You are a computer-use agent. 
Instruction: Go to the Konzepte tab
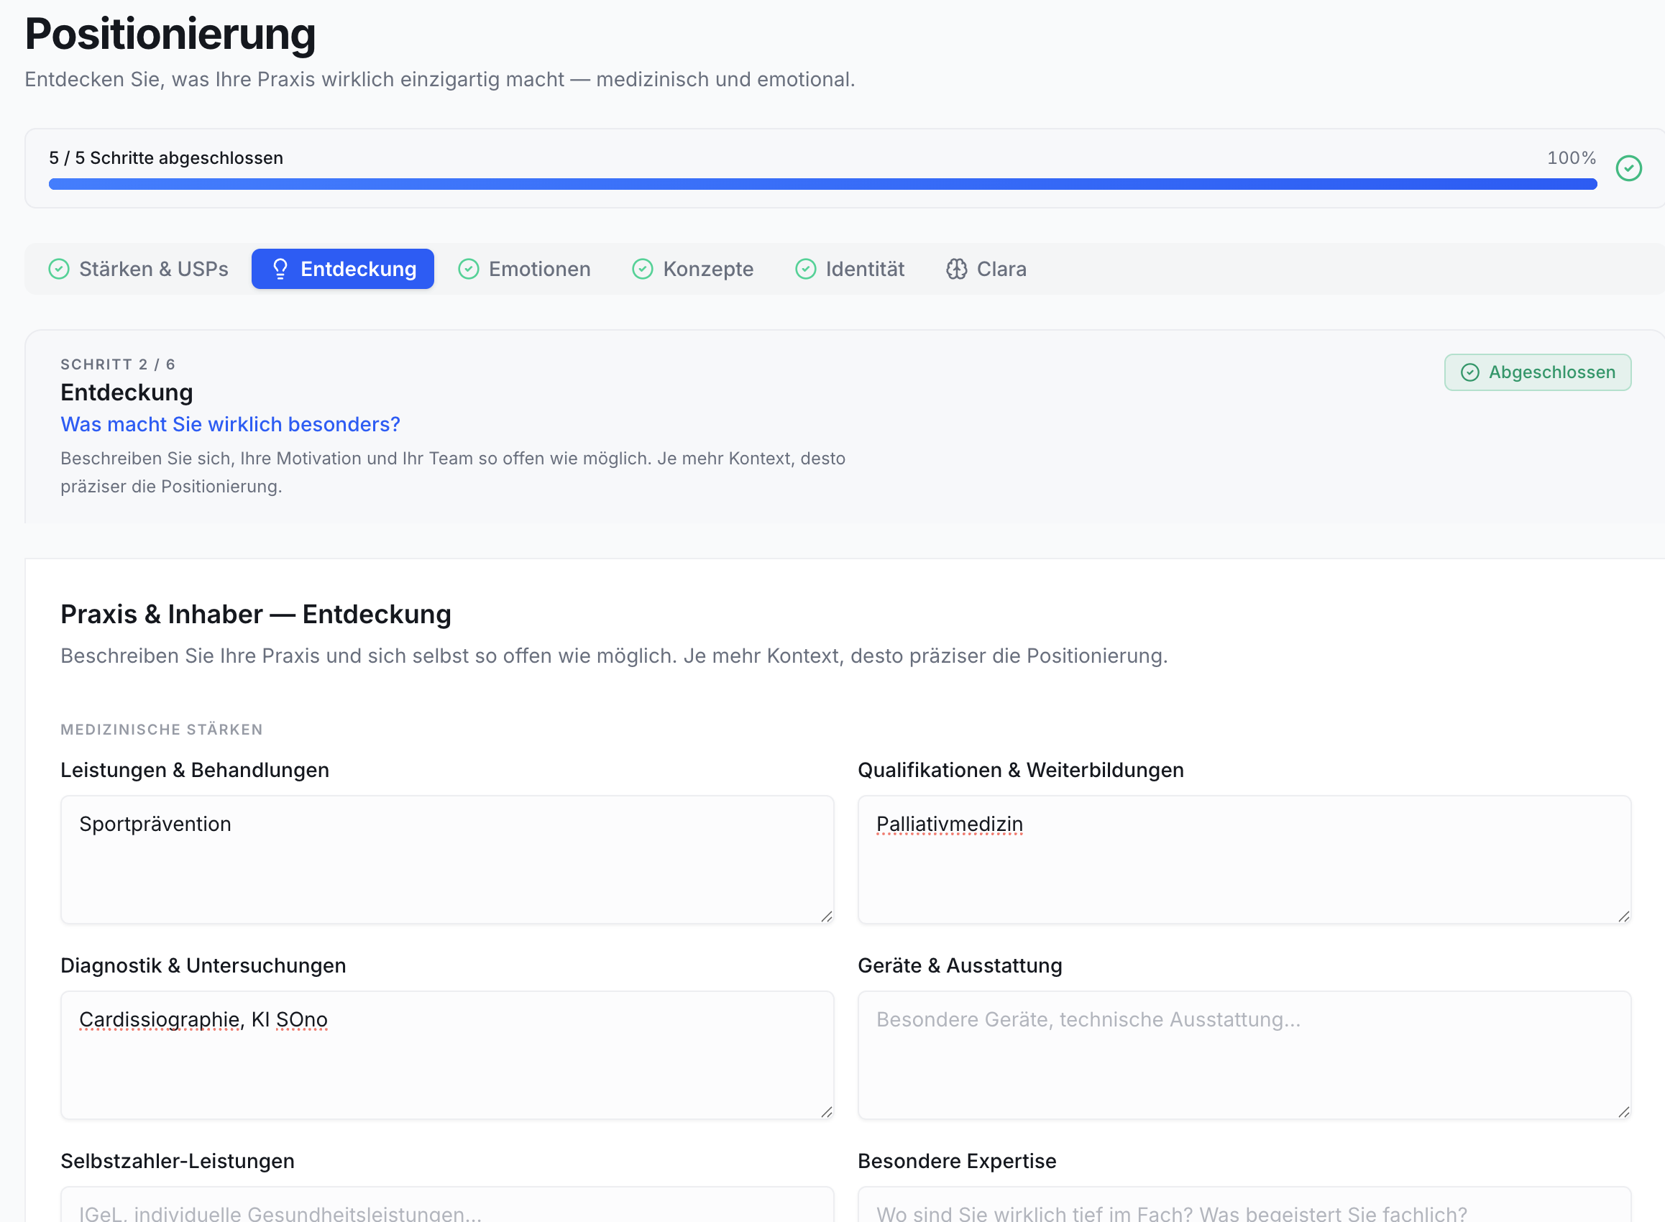click(693, 270)
